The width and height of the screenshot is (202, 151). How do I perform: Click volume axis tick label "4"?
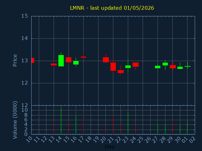pos(26,125)
